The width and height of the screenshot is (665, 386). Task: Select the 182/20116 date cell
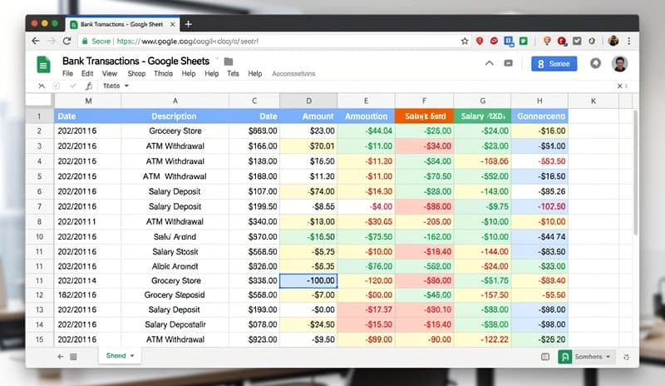click(x=88, y=294)
